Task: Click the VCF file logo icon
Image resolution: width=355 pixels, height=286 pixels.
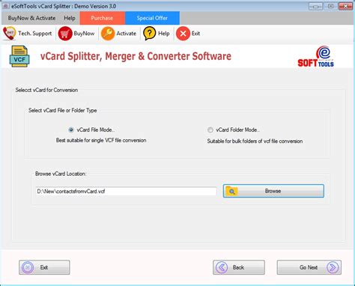Action: click(19, 56)
